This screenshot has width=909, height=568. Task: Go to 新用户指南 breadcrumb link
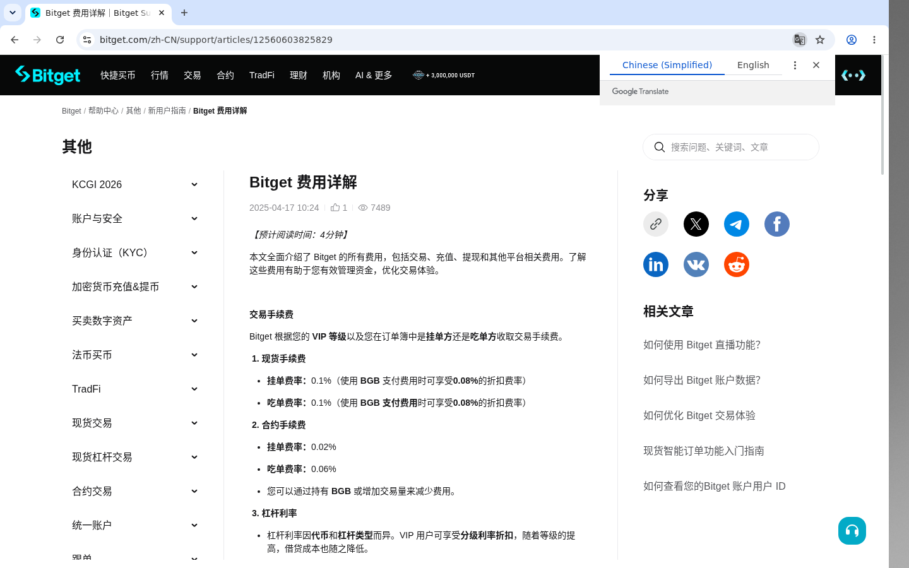coord(167,111)
